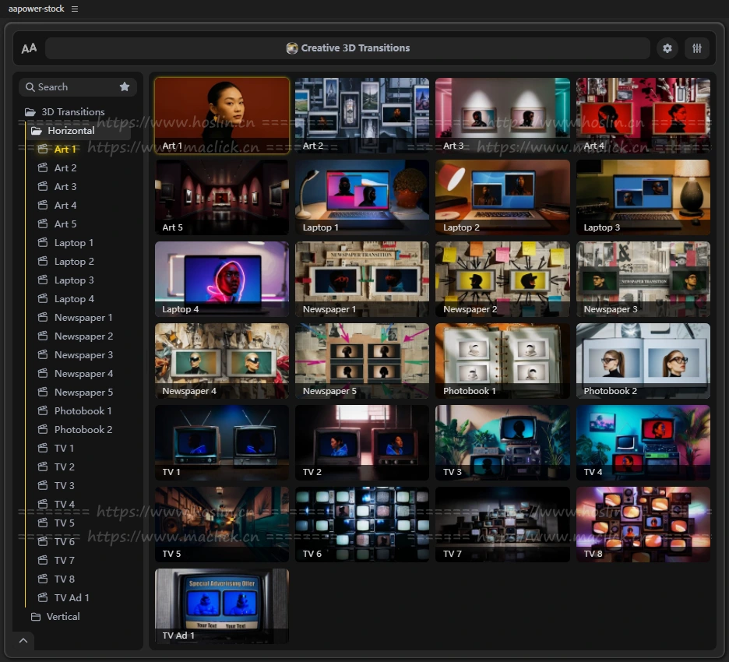Click the TV Ad 1 preset icon in sidebar
The height and width of the screenshot is (662, 729).
pos(43,598)
